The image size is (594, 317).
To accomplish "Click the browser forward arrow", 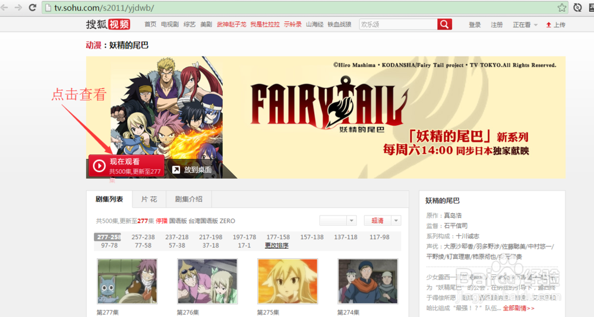I will (x=18, y=7).
